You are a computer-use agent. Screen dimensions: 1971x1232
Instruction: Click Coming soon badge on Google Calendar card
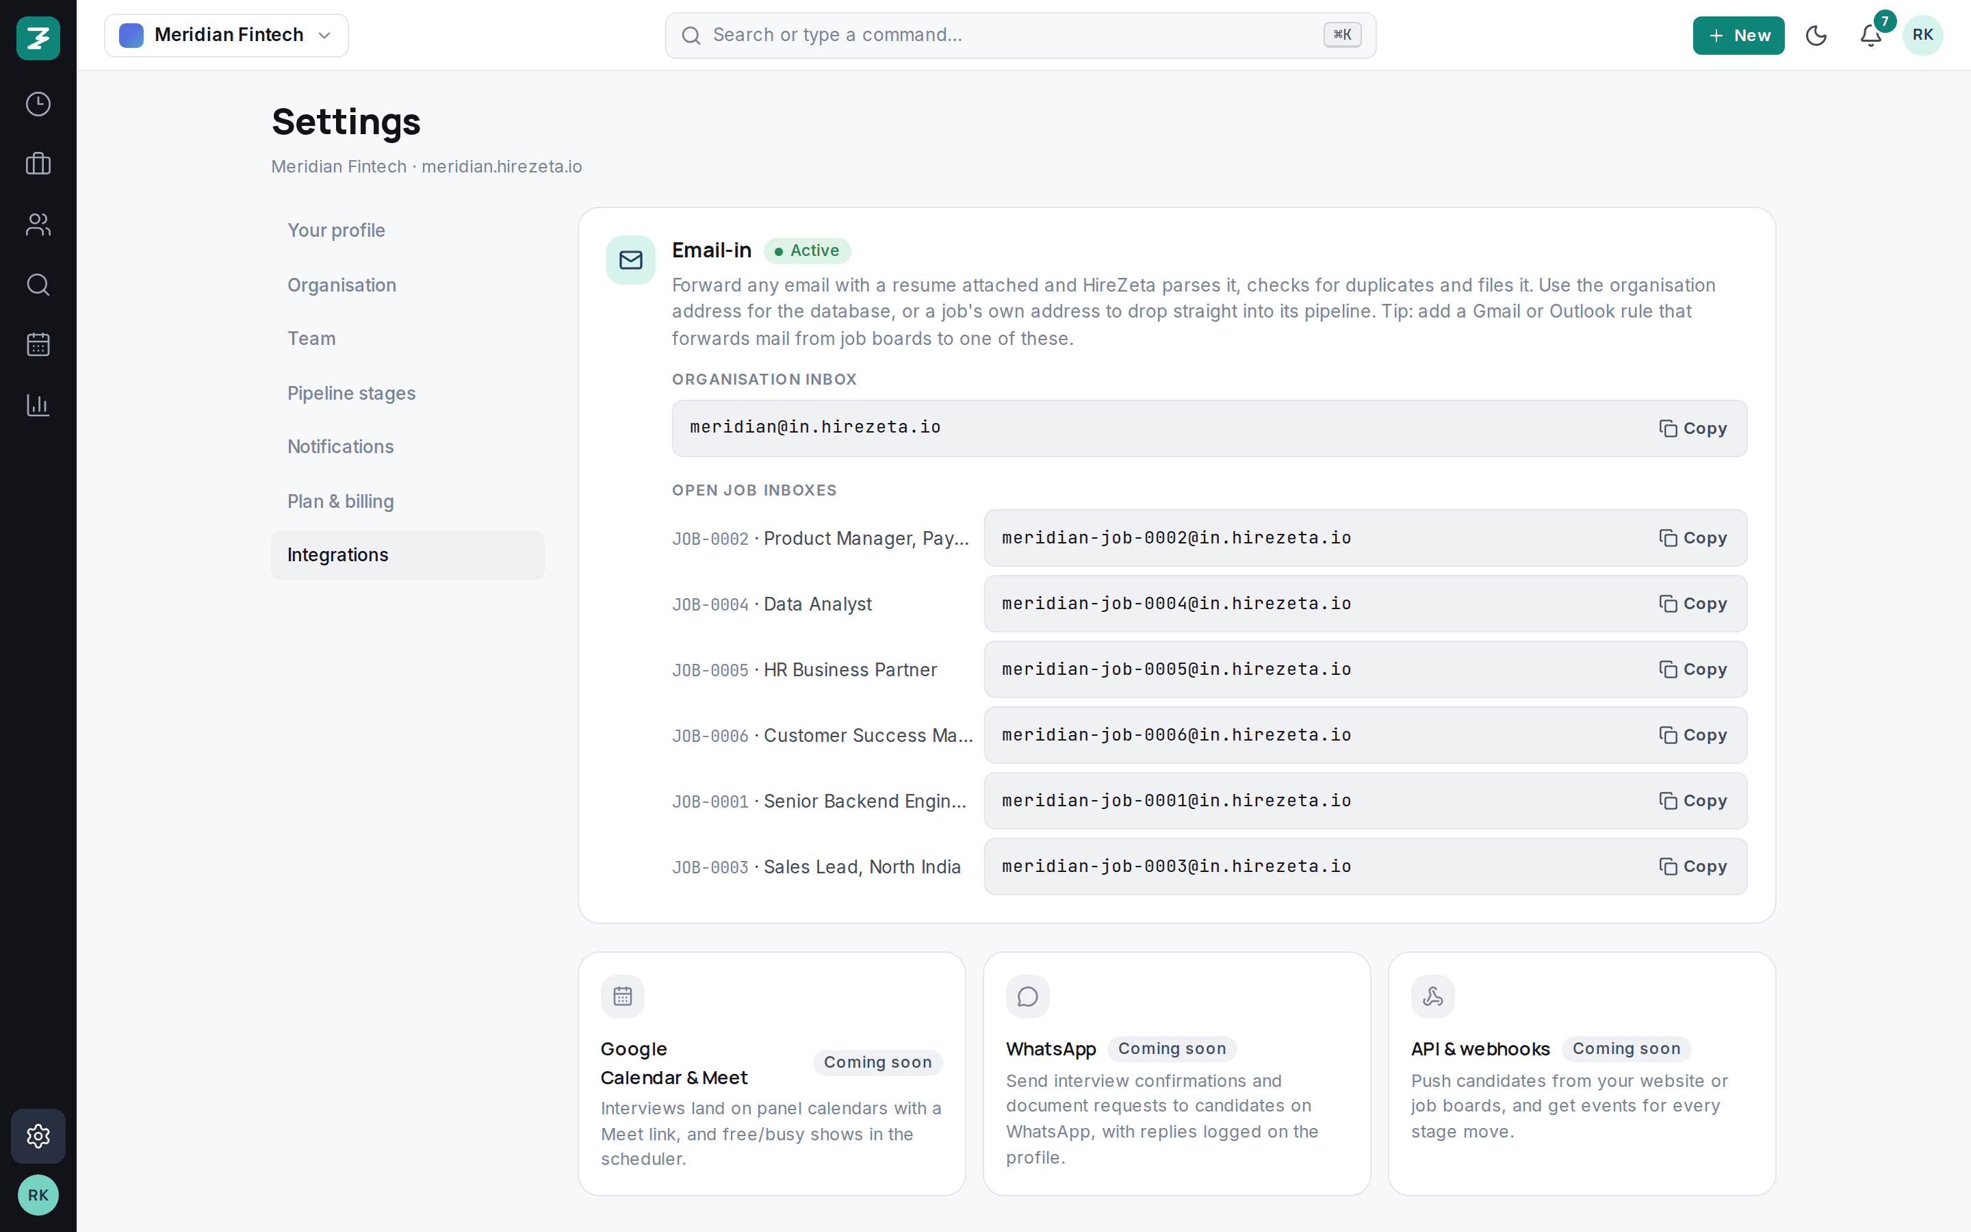pos(877,1062)
